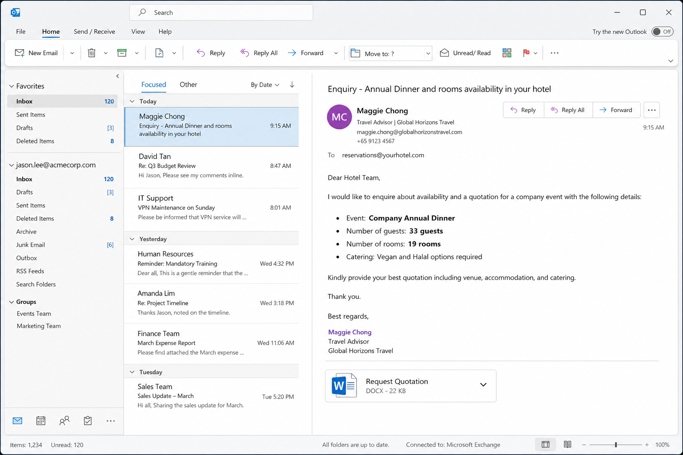Click the zoom slider handle
Screen dimensions: 683x455
coord(616,445)
